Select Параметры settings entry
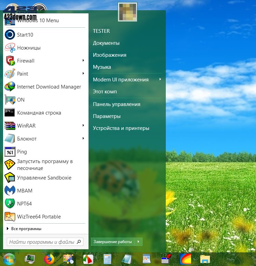256x266 pixels. click(x=107, y=116)
